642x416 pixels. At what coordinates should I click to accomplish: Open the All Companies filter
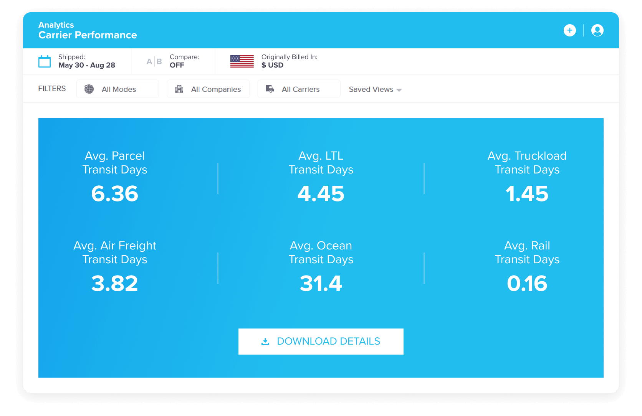[x=208, y=89]
